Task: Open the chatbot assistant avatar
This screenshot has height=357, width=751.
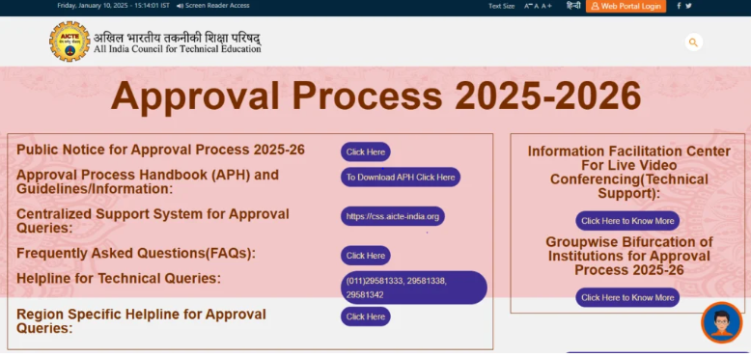Action: click(x=721, y=322)
